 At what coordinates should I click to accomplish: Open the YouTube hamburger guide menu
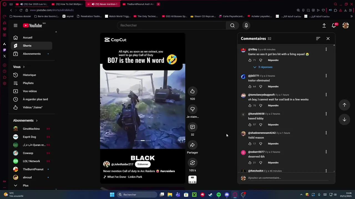pyautogui.click(x=16, y=25)
